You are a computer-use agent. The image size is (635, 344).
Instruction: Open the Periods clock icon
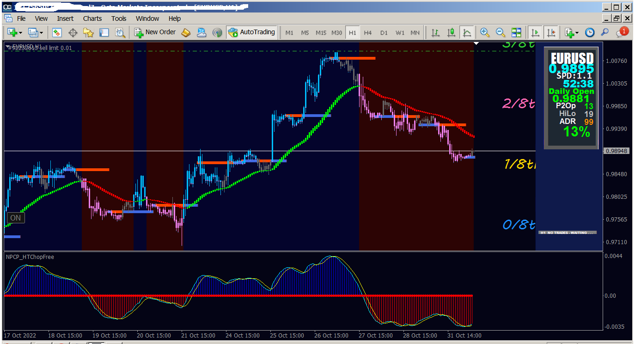pyautogui.click(x=590, y=32)
